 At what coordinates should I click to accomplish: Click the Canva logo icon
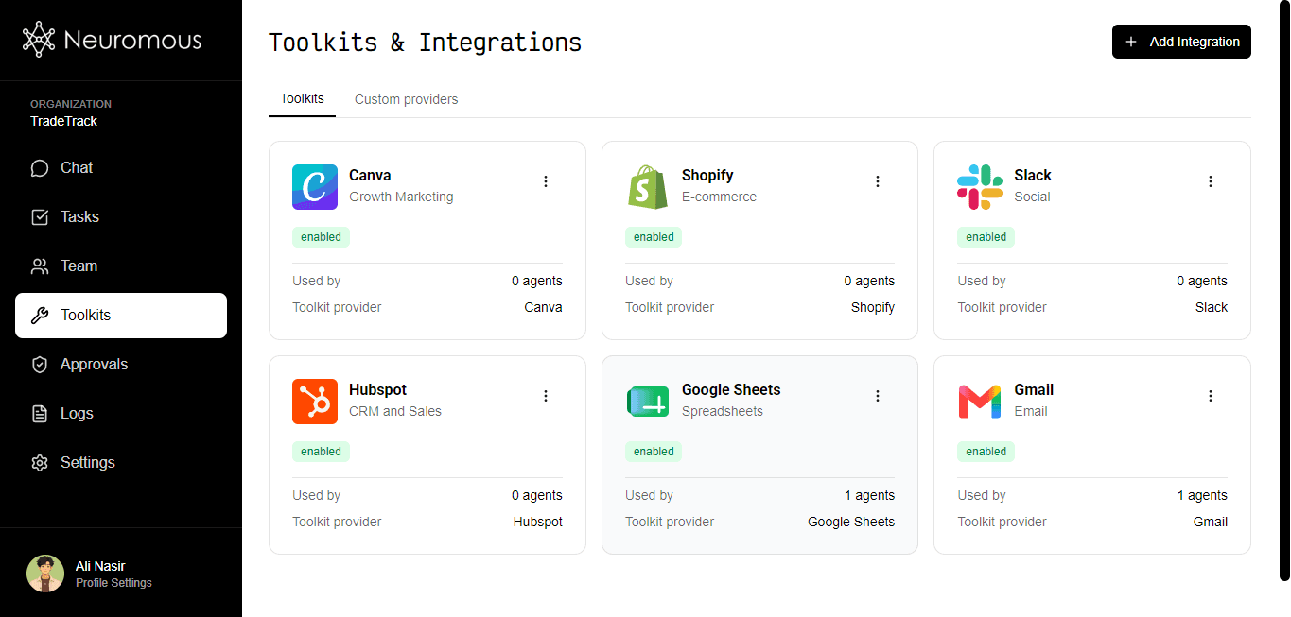tap(315, 187)
